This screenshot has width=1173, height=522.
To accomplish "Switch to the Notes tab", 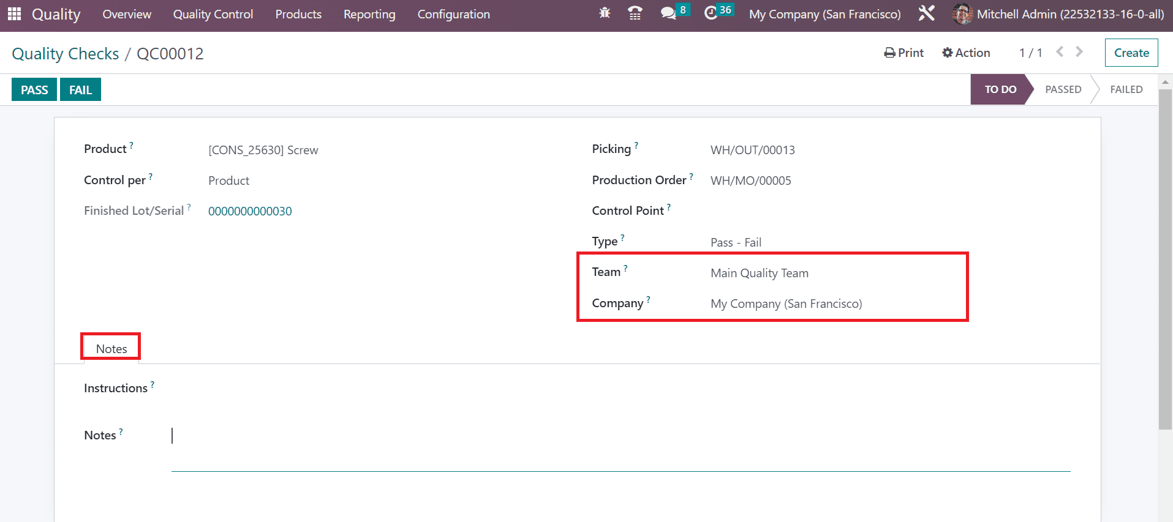I will pos(111,349).
